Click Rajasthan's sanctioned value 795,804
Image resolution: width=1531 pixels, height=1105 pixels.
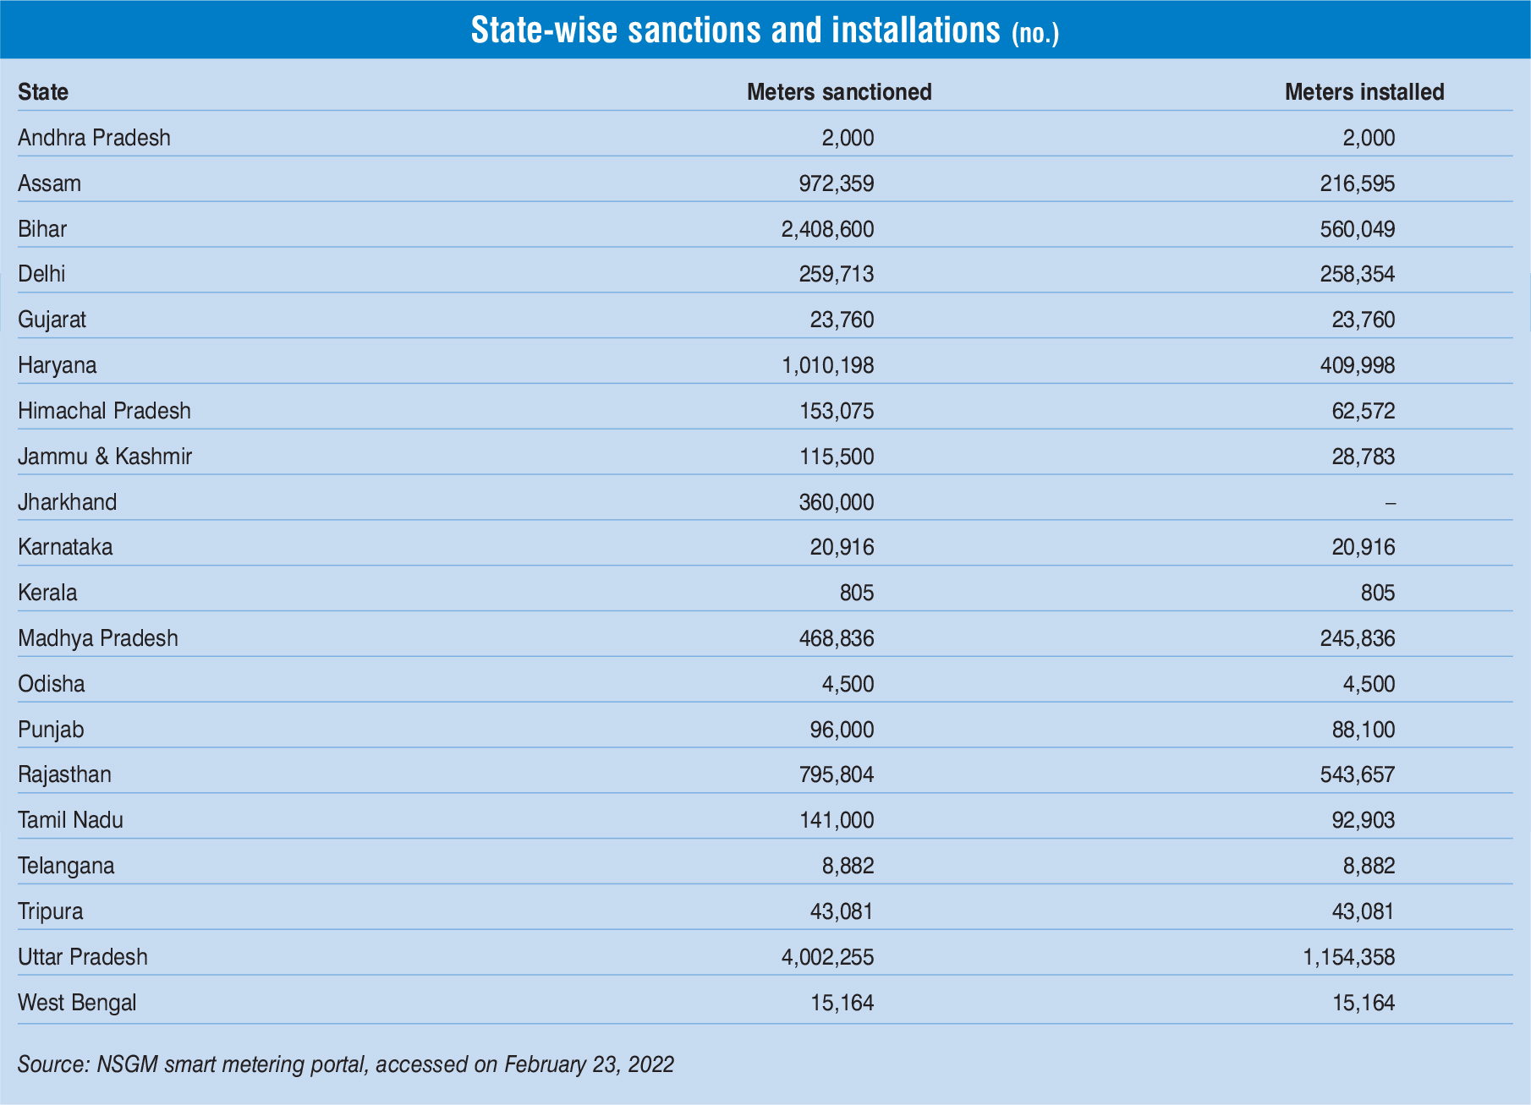[836, 774]
